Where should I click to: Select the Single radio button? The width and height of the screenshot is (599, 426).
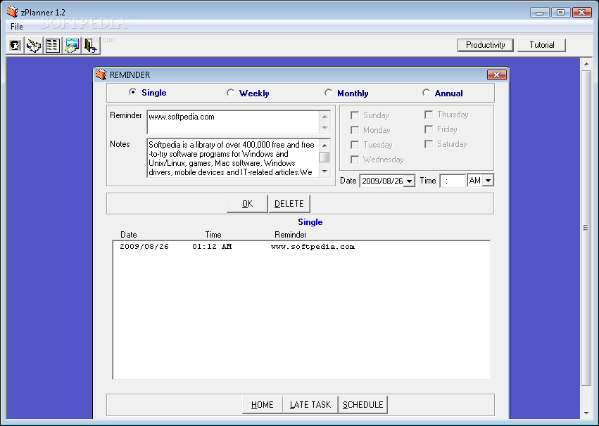(132, 92)
